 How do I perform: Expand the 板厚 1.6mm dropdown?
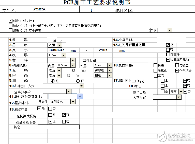pyautogui.click(x=63, y=55)
